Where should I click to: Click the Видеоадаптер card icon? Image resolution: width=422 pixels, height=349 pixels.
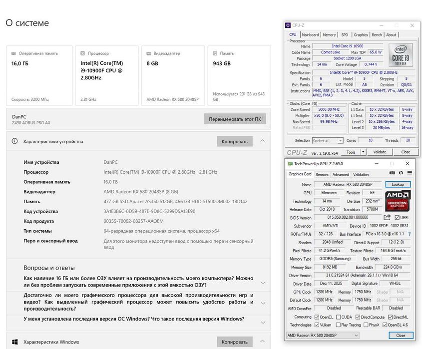click(x=148, y=53)
